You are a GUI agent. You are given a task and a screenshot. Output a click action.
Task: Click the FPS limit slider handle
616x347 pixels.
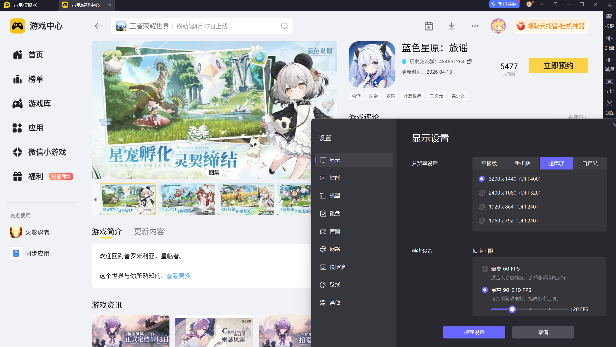click(x=512, y=309)
